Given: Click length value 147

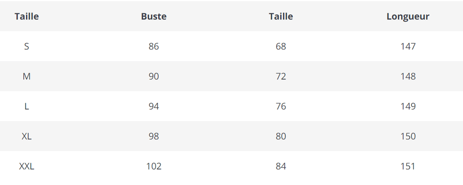Looking at the screenshot, I should click(408, 46).
